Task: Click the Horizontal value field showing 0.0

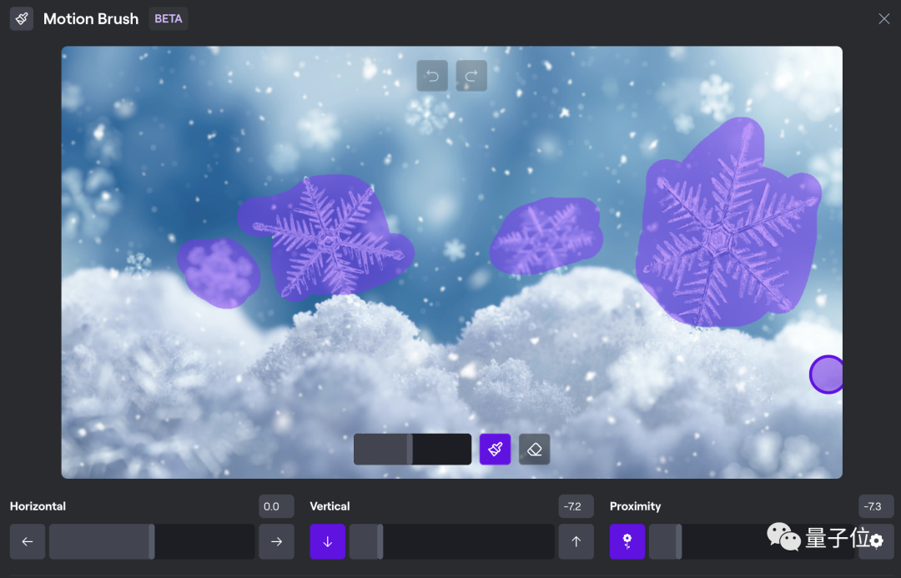Action: click(x=276, y=506)
